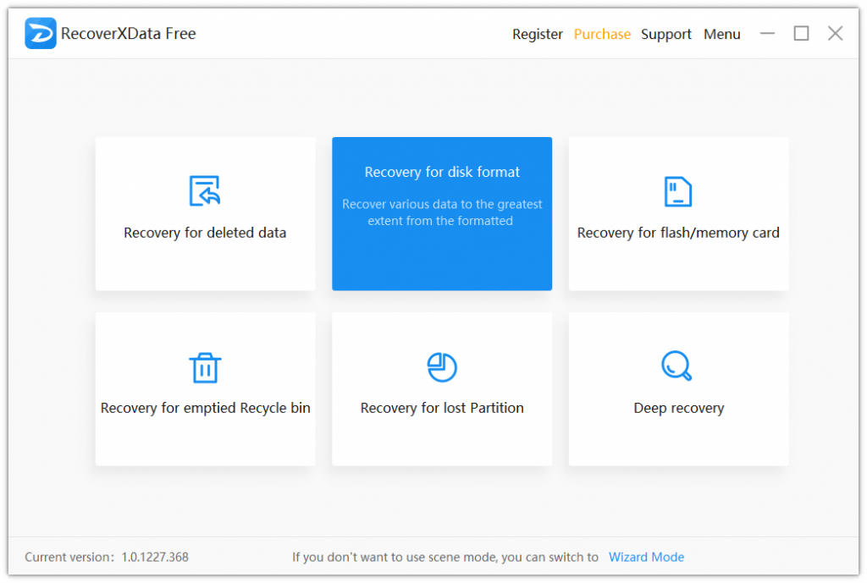Viewport: 867px width, 583px height.
Task: Switch to Wizard Mode
Action: [x=646, y=557]
